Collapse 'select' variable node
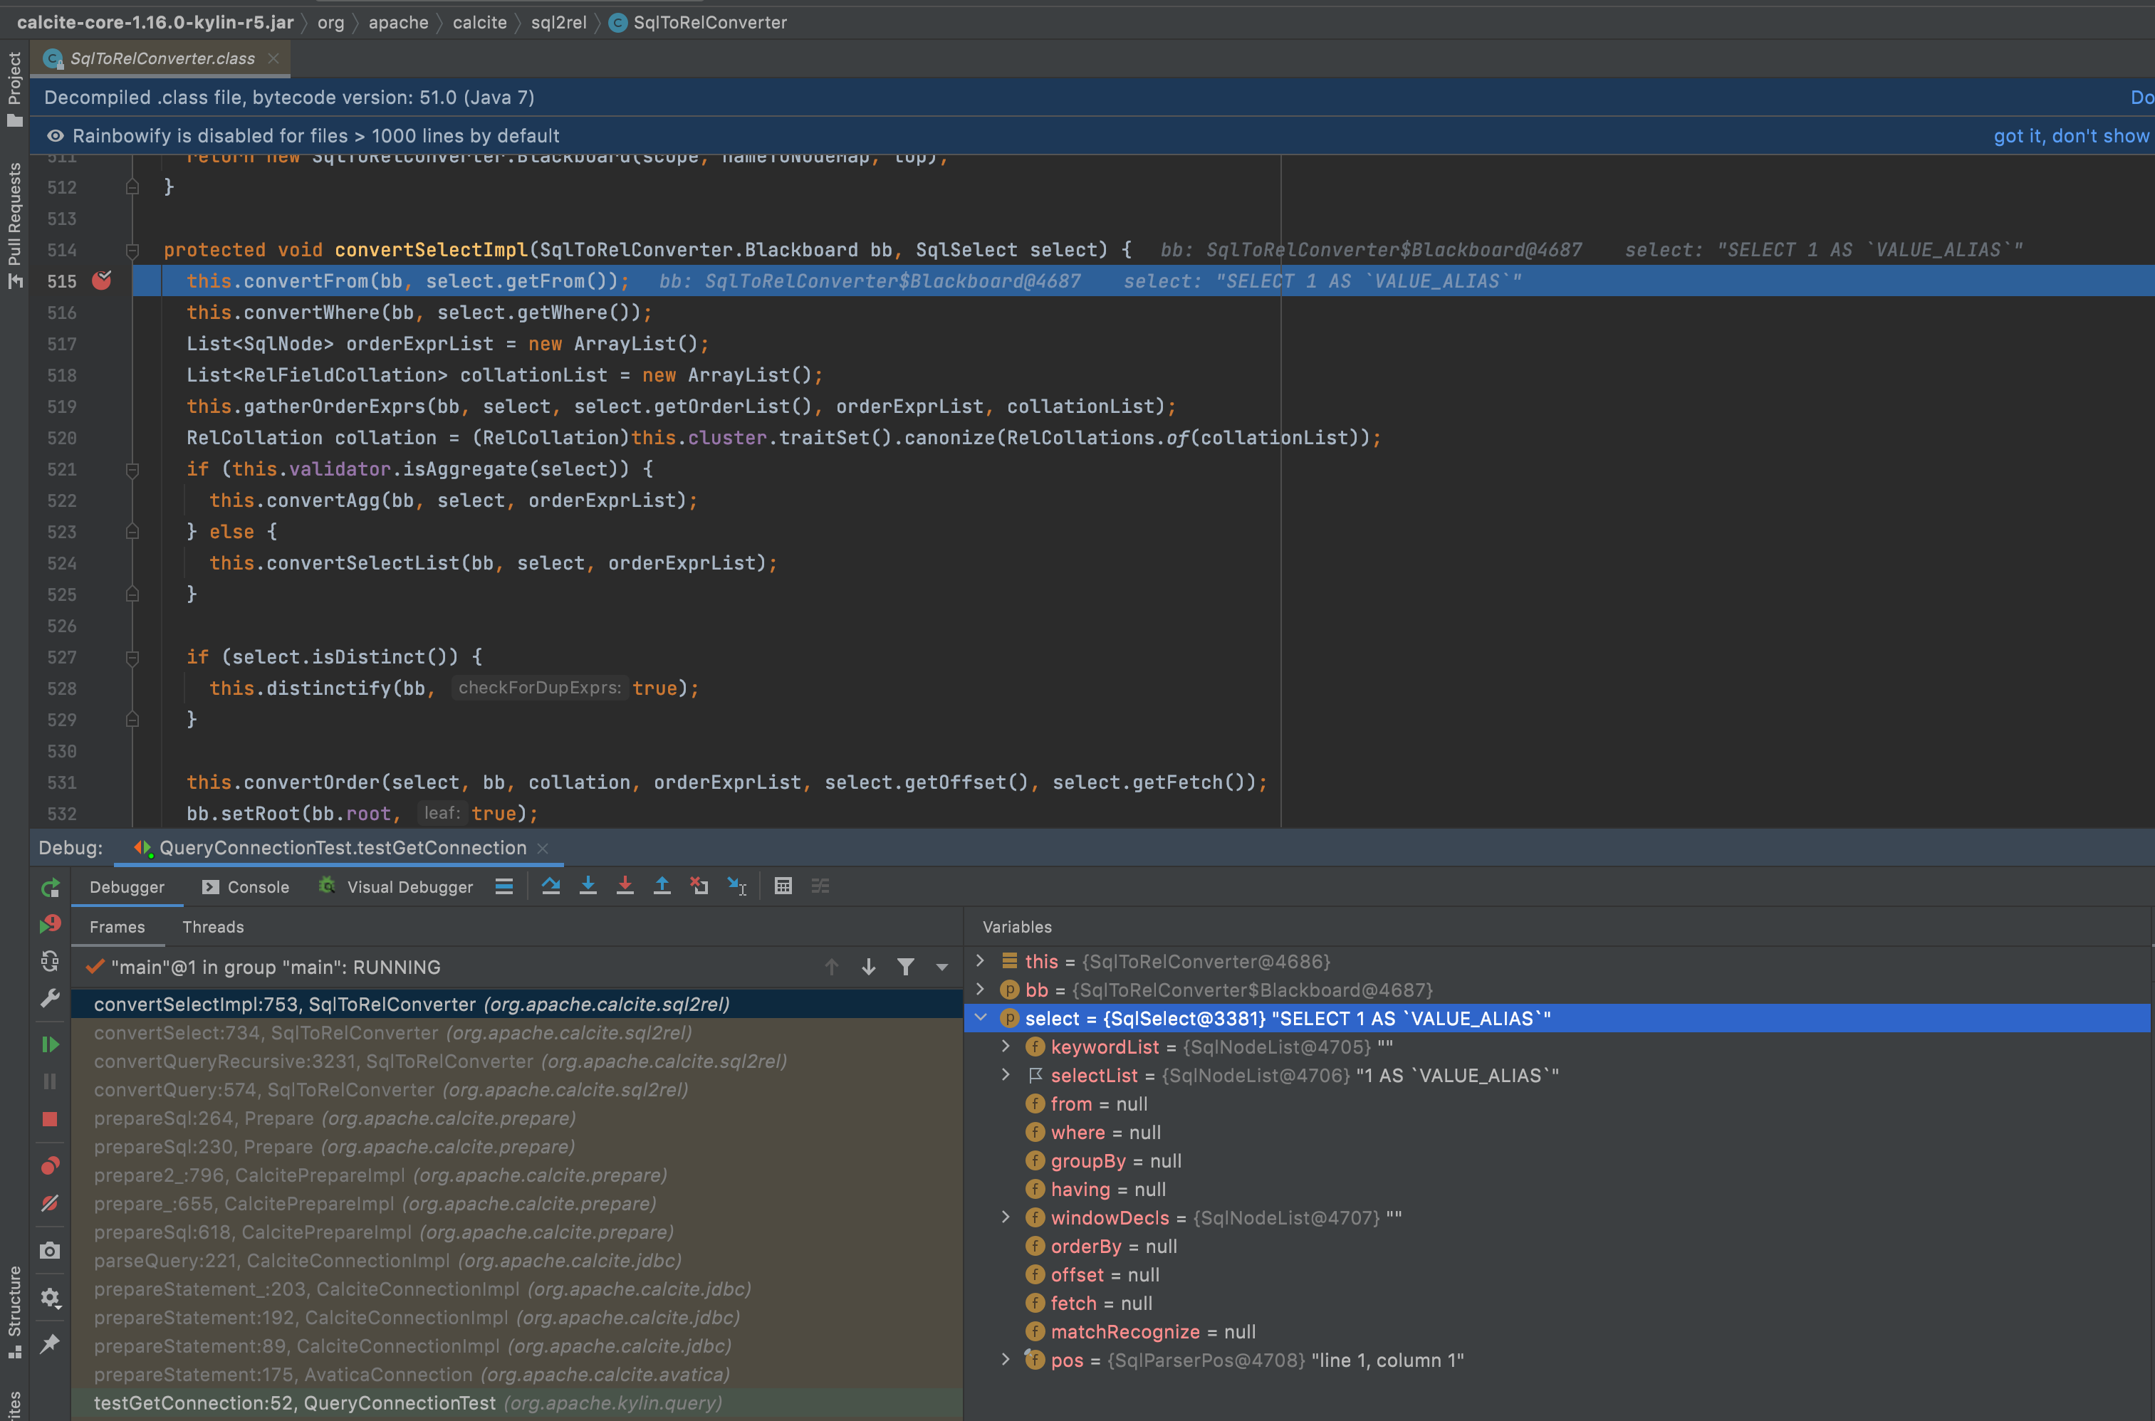2155x1421 pixels. click(x=980, y=1018)
